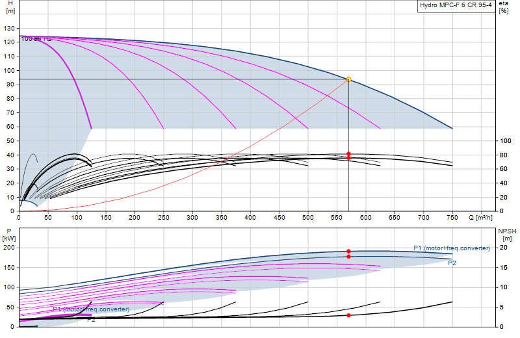Click the 550 tick on the flow axis
Image resolution: width=520 pixels, height=338 pixels.
[337, 218]
